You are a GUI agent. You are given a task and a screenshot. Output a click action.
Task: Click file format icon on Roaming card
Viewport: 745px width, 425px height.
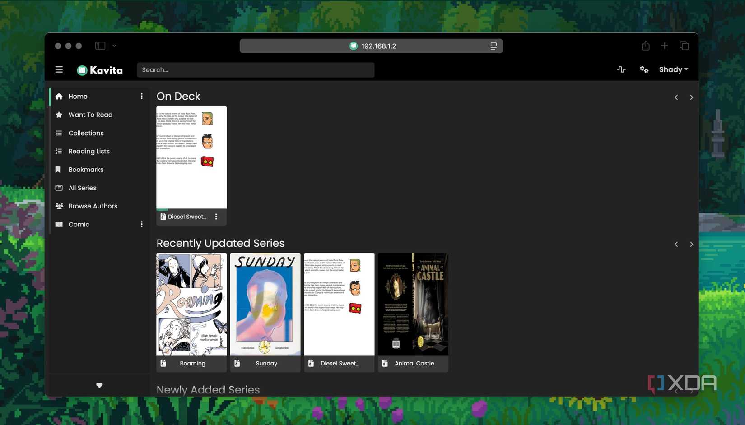(163, 364)
